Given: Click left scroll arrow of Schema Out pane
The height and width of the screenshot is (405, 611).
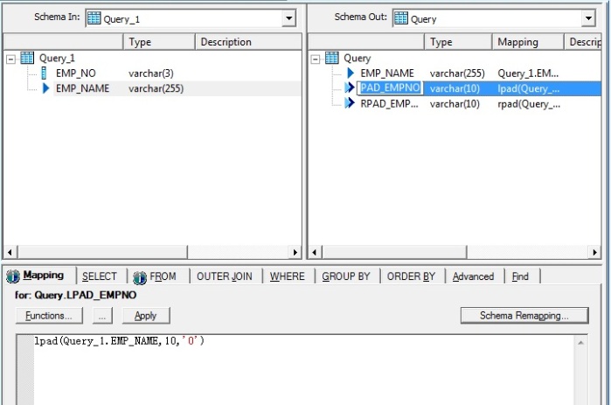Looking at the screenshot, I should (315, 252).
